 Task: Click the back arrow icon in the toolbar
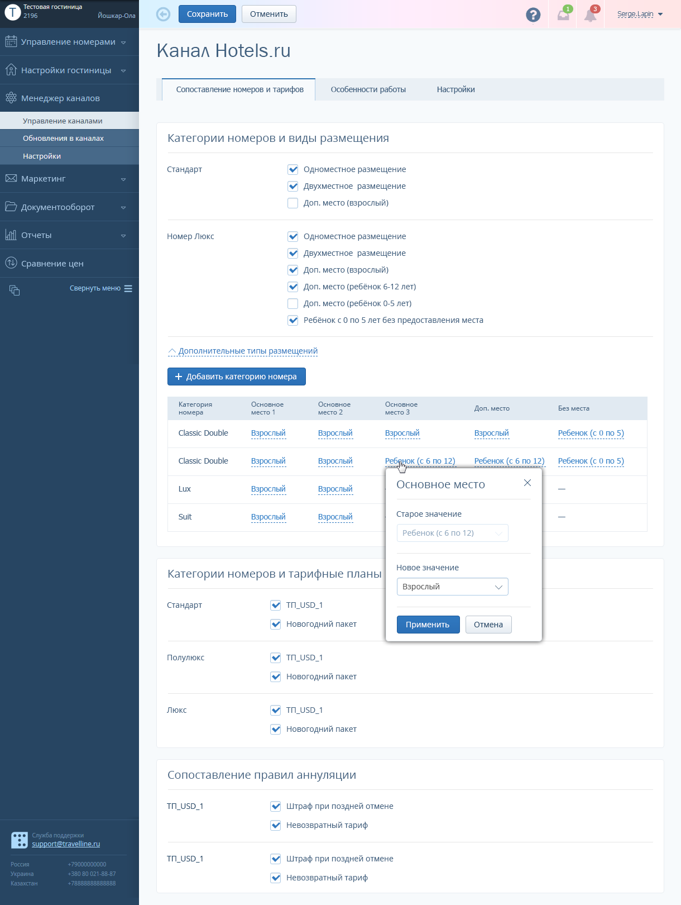click(x=163, y=14)
